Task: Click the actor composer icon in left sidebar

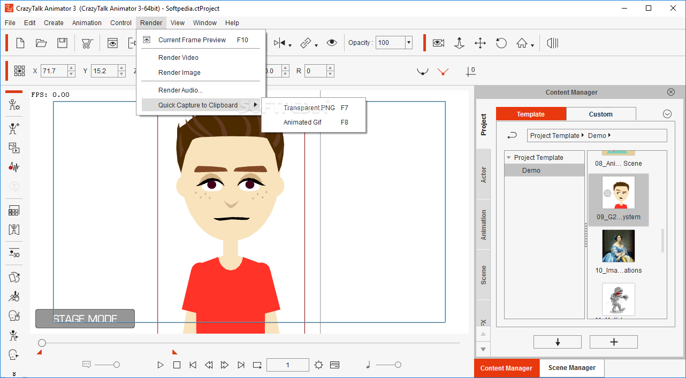Action: point(14,104)
